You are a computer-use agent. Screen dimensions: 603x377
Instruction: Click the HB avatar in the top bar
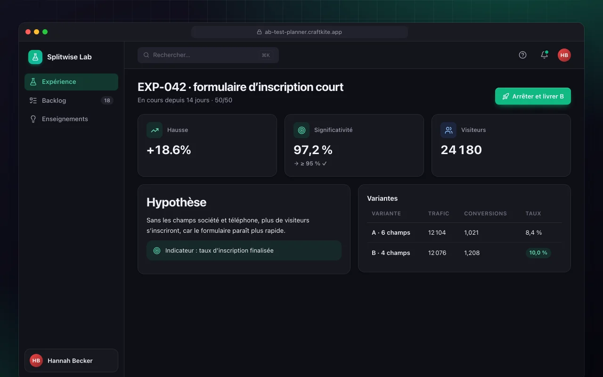point(564,55)
